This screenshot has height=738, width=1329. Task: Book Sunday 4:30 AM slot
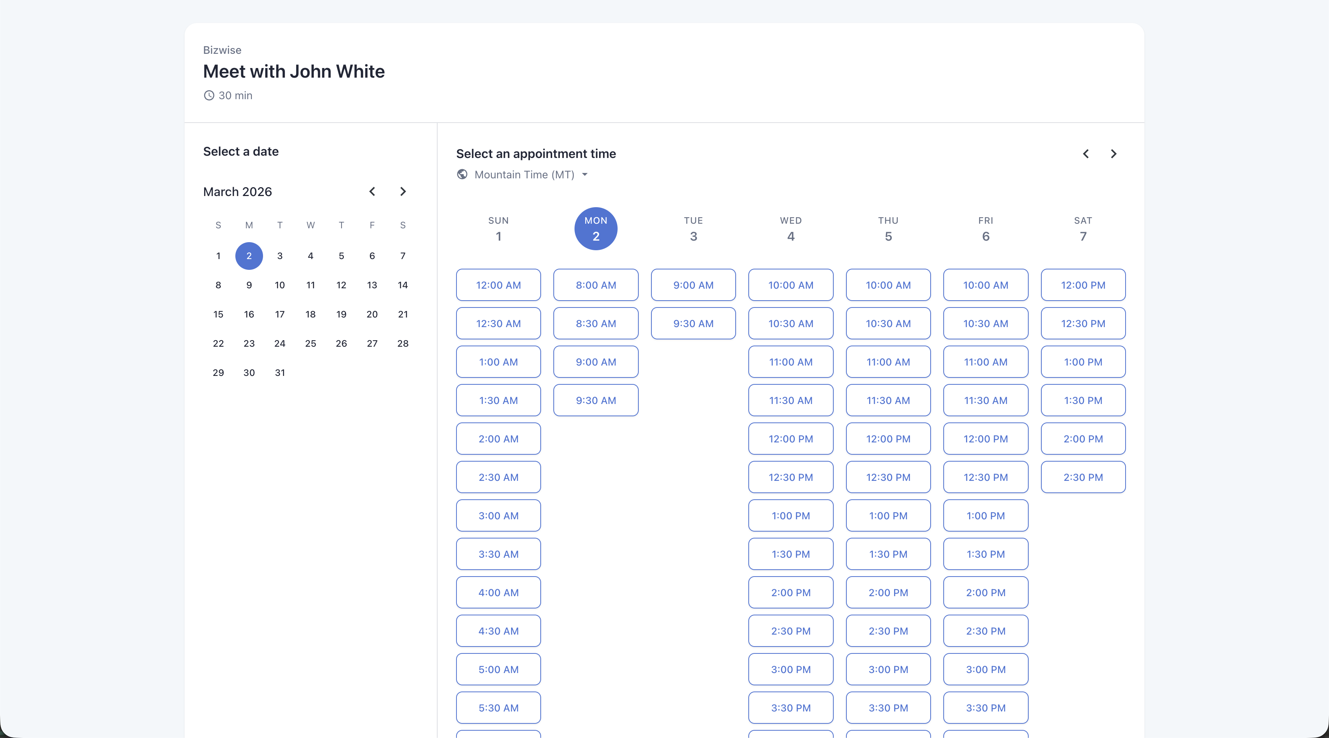tap(498, 631)
